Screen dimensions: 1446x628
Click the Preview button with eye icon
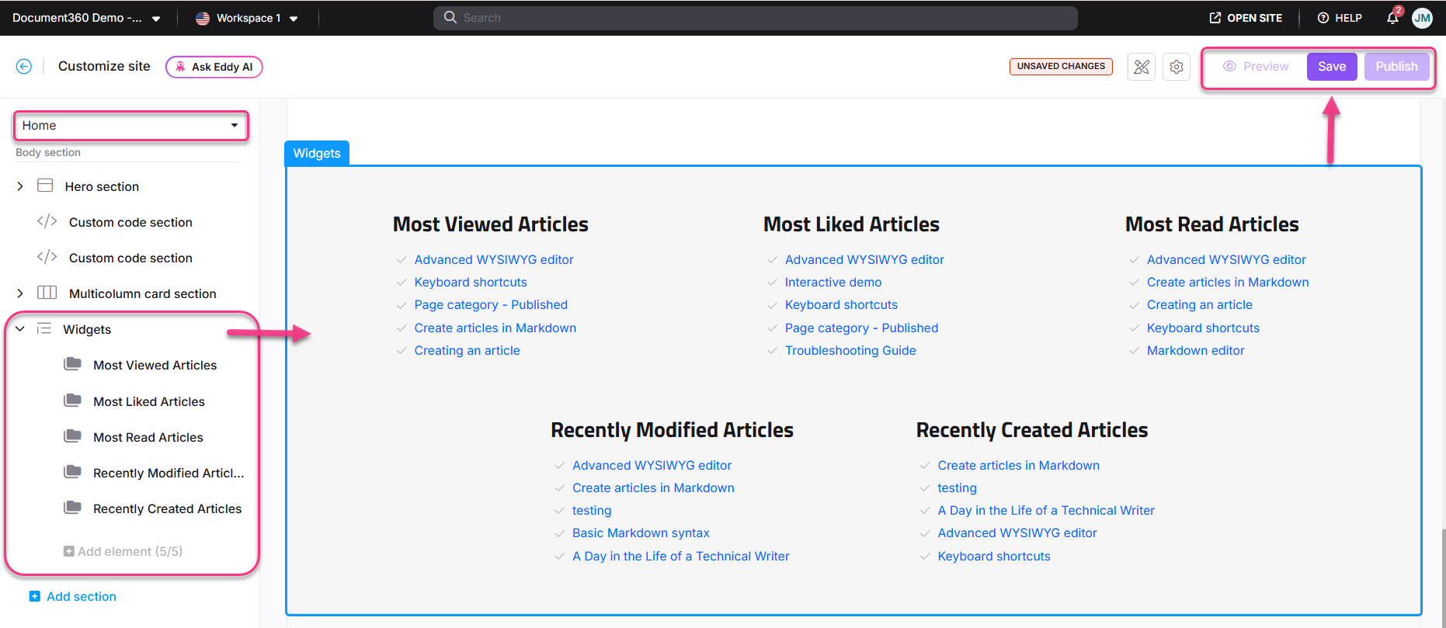tap(1256, 67)
